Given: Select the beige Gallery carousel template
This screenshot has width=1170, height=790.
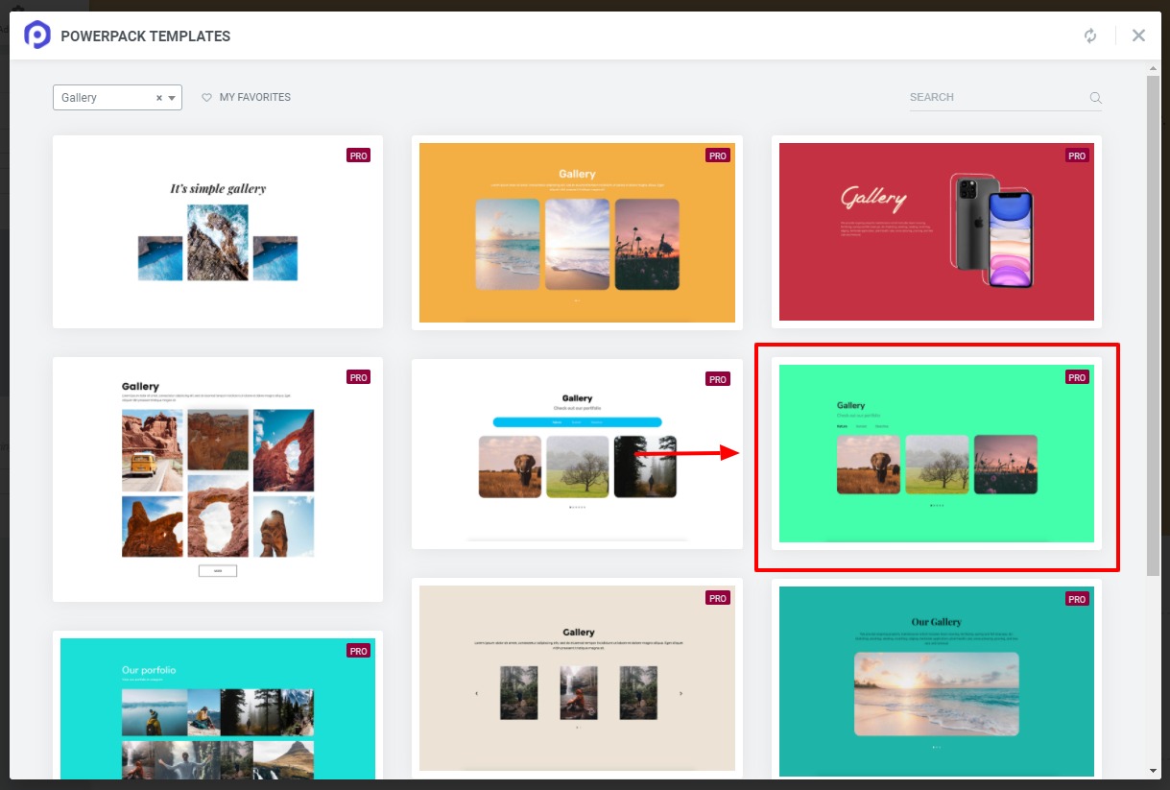Looking at the screenshot, I should (577, 678).
